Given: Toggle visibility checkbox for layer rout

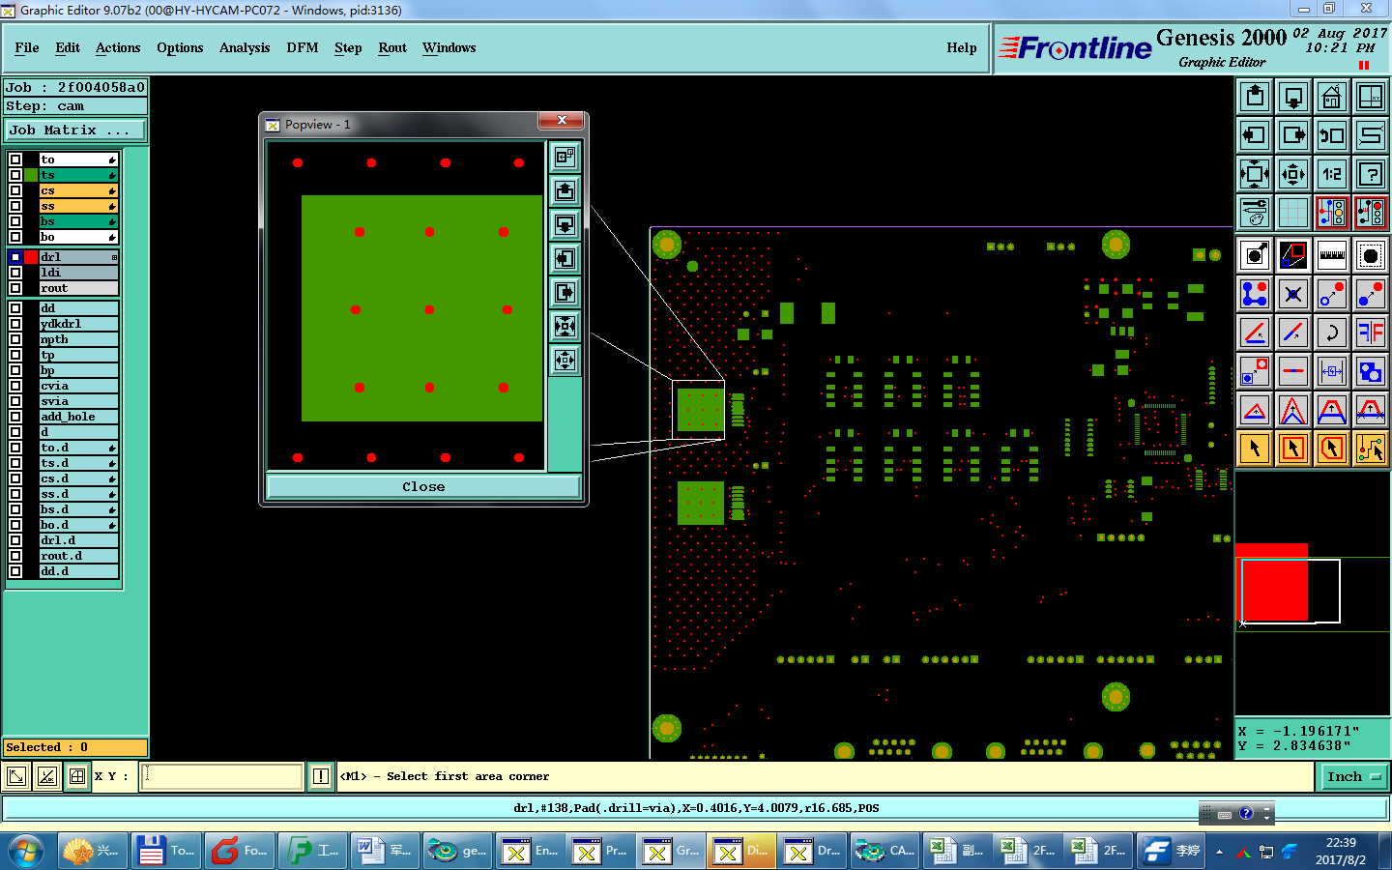Looking at the screenshot, I should tap(15, 288).
